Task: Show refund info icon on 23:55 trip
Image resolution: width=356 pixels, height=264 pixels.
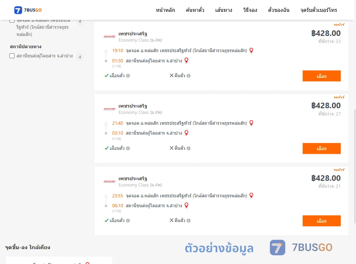Action: (189, 220)
